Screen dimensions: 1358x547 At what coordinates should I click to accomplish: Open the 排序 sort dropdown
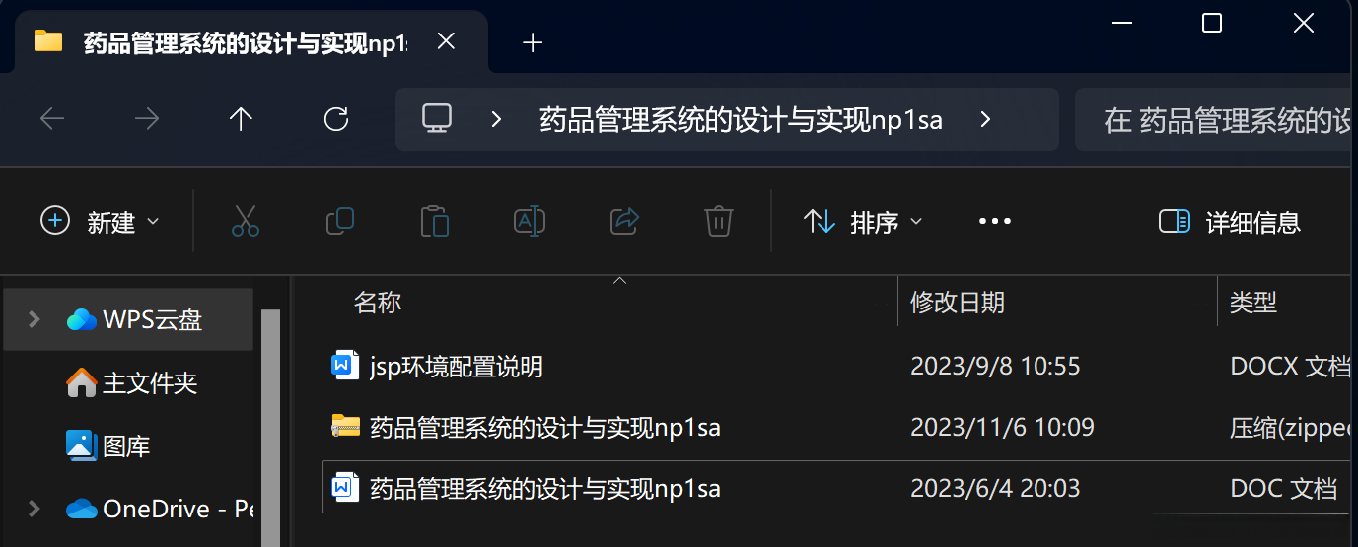[x=864, y=221]
